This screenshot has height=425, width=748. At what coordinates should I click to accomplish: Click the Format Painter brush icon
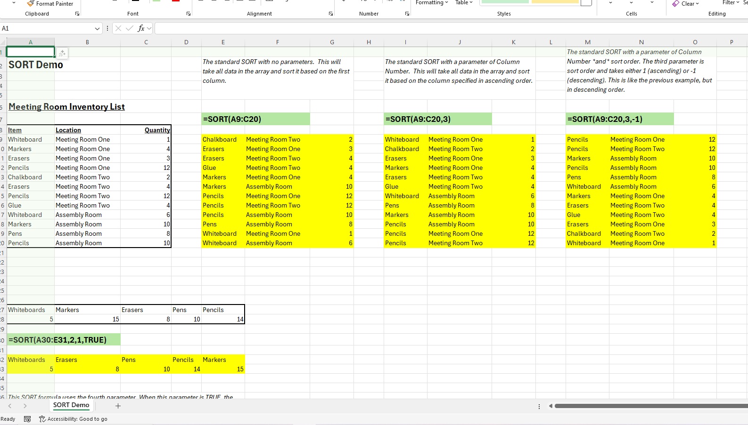pos(31,3)
